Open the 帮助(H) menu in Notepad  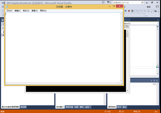click(x=43, y=11)
